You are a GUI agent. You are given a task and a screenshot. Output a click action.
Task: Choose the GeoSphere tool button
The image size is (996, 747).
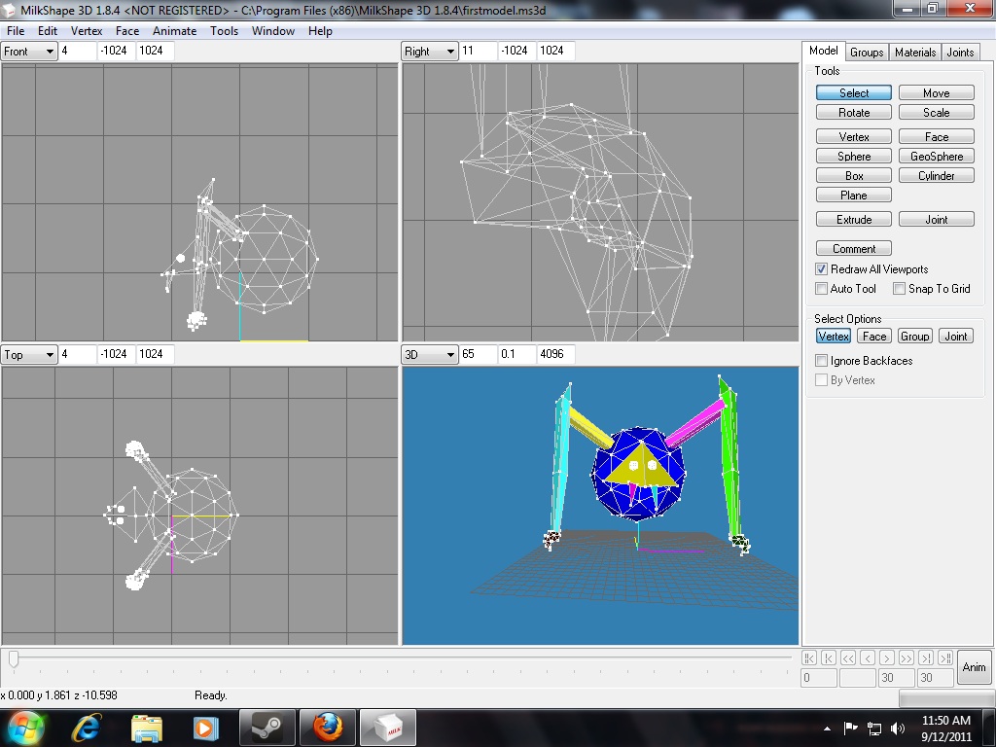(x=936, y=157)
